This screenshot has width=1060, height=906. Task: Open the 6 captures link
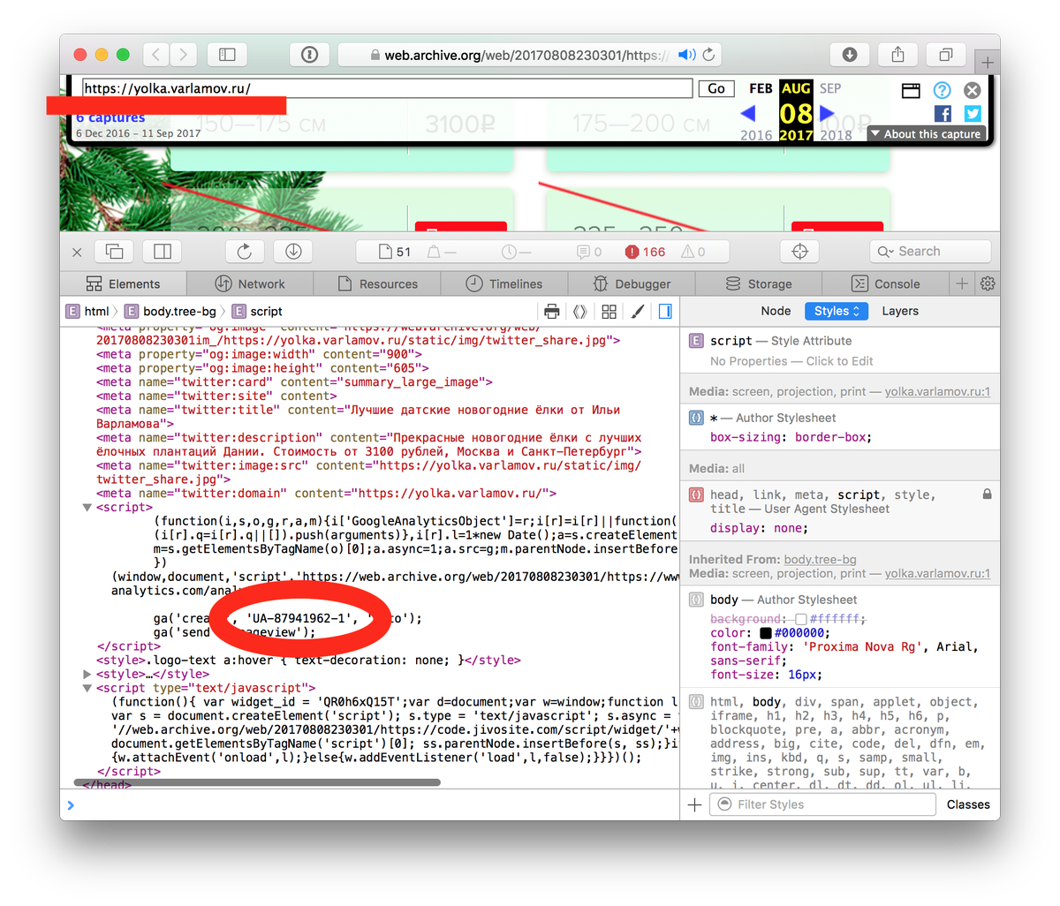pos(110,117)
